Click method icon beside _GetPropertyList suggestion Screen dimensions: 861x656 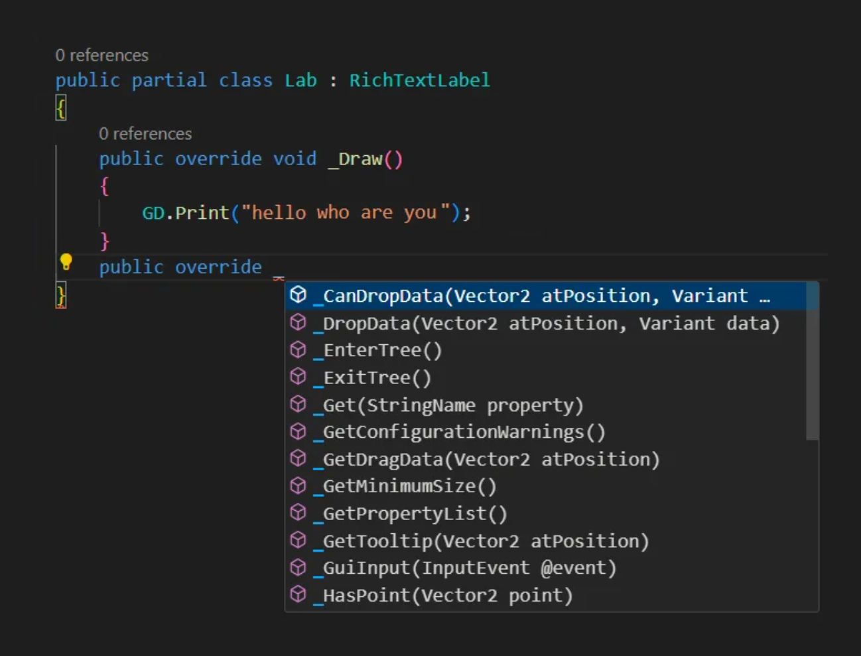(298, 513)
